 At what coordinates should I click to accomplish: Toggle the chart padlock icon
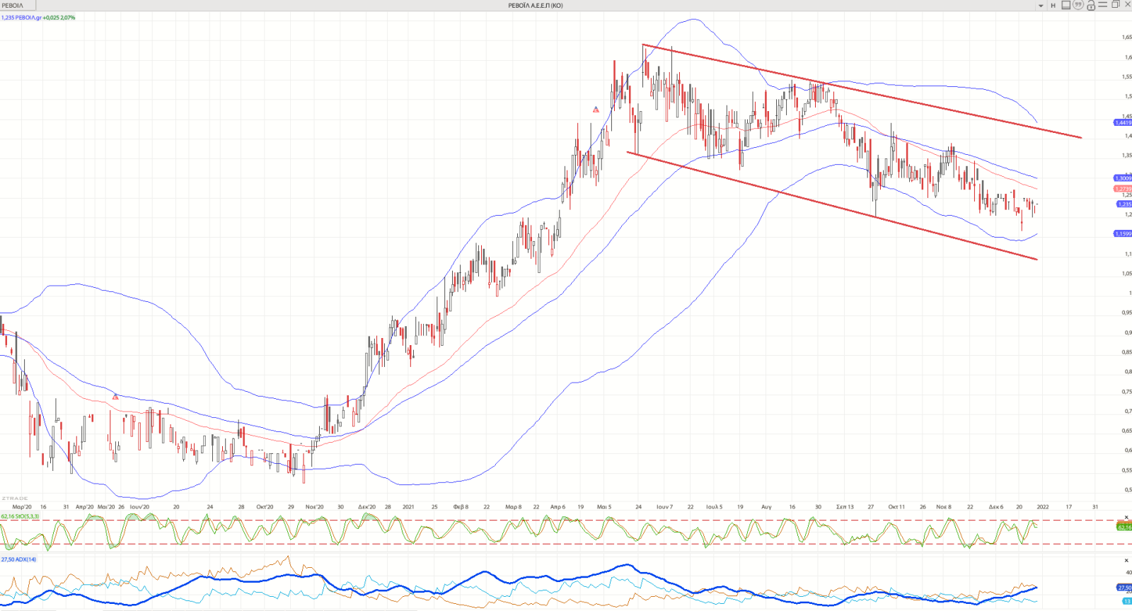coord(1091,6)
